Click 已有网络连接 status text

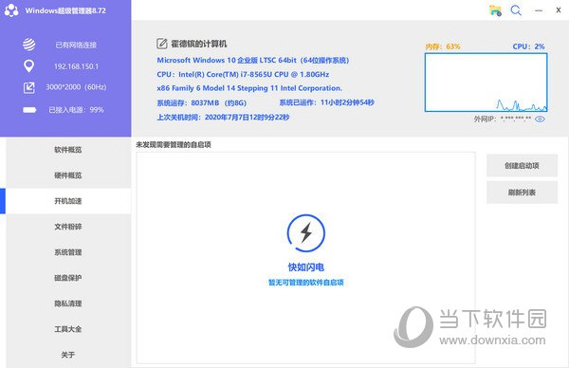pos(76,45)
